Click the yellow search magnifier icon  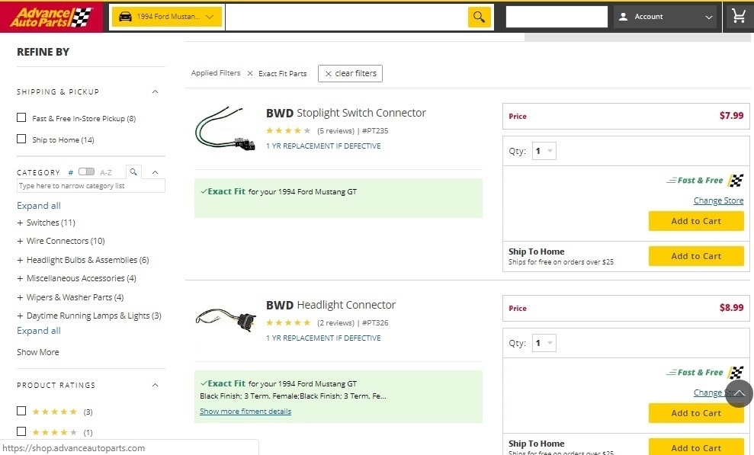tap(479, 17)
